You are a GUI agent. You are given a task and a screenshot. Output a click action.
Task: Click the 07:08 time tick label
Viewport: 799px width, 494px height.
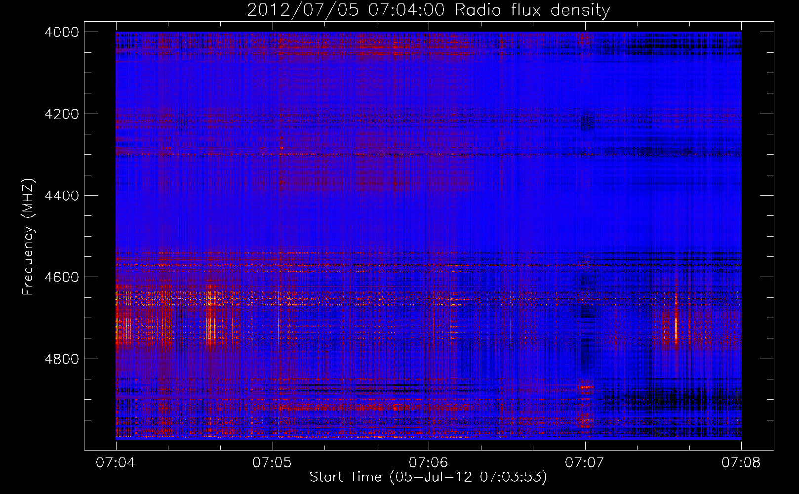[741, 462]
